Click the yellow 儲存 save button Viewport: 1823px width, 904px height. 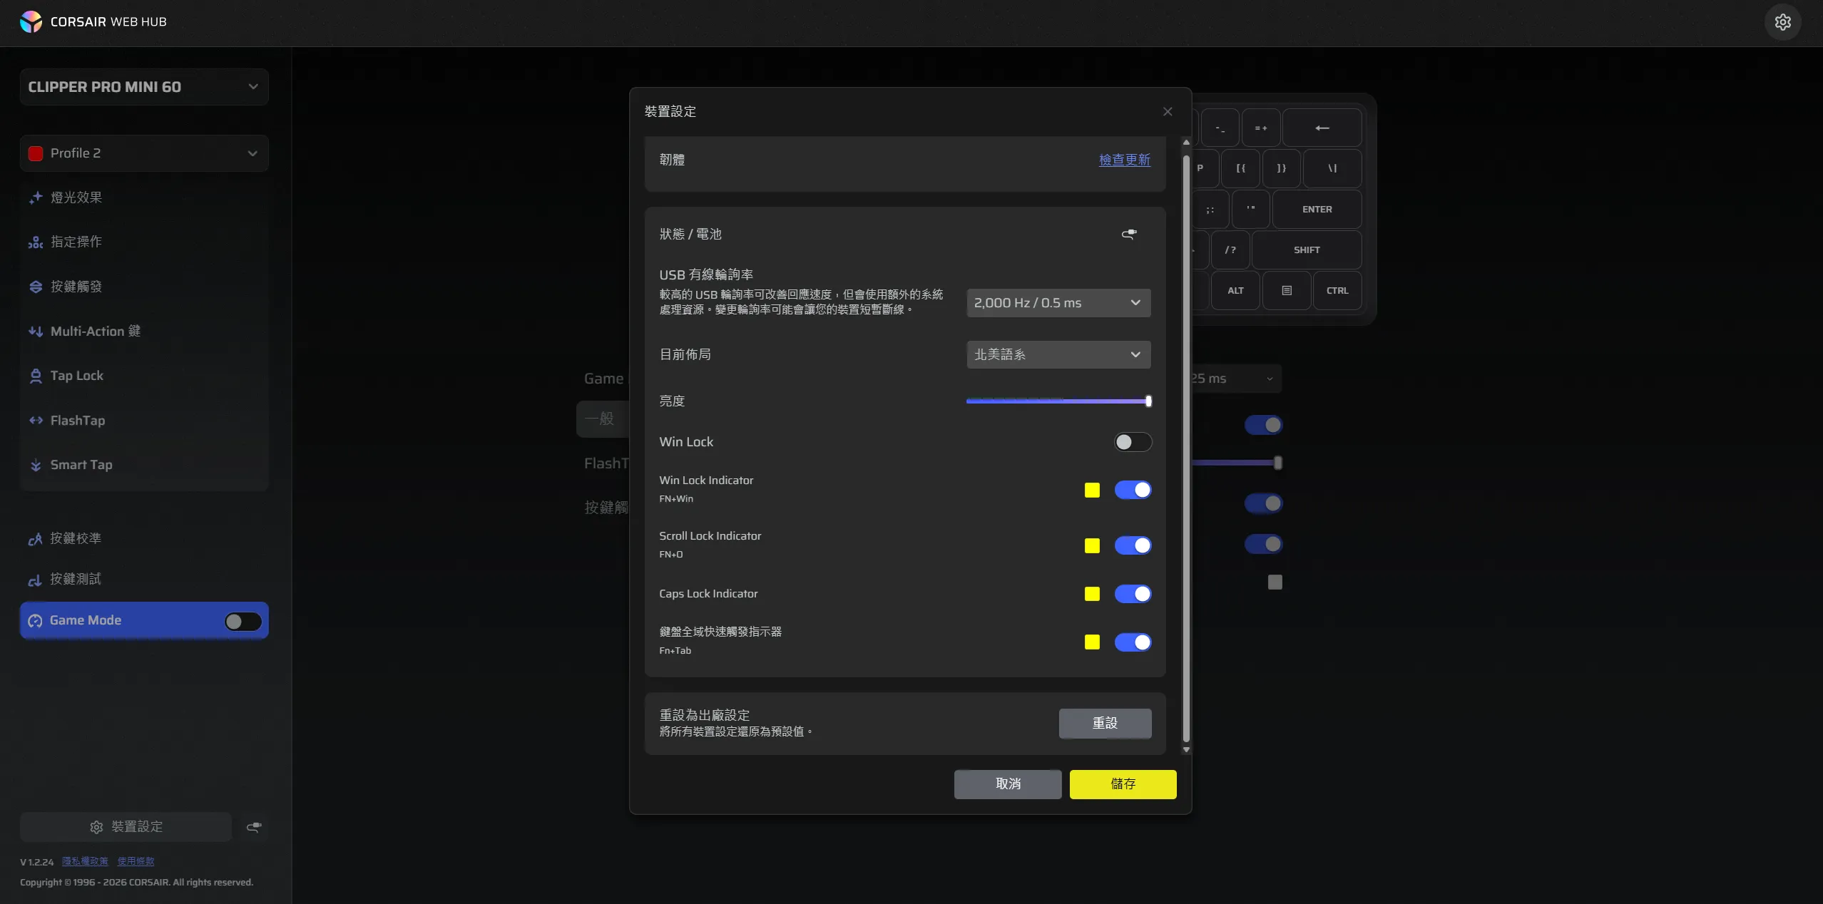(1123, 784)
